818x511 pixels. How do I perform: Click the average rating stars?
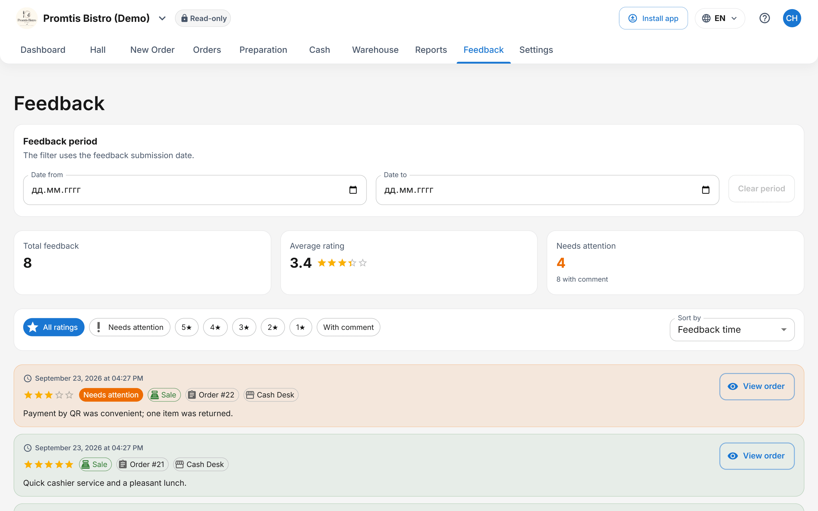(x=342, y=263)
